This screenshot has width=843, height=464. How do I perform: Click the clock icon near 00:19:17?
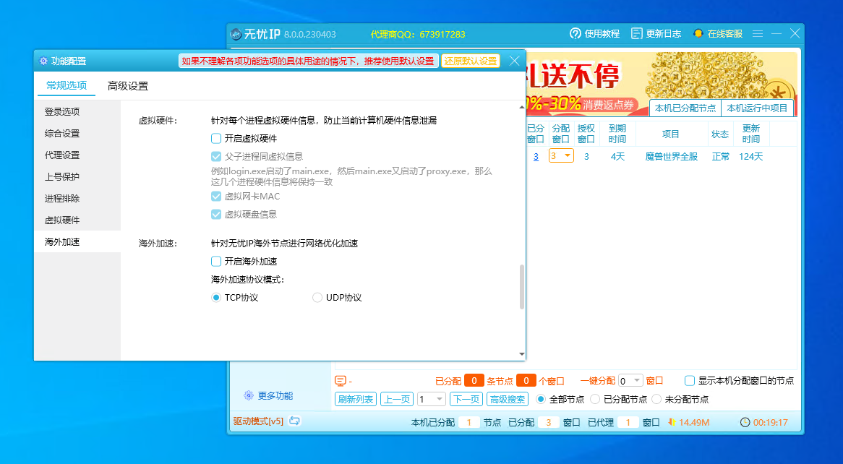[745, 423]
